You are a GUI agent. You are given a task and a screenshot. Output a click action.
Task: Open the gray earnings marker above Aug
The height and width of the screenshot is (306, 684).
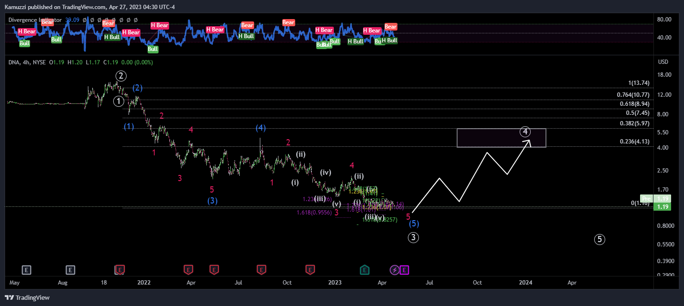pyautogui.click(x=70, y=270)
